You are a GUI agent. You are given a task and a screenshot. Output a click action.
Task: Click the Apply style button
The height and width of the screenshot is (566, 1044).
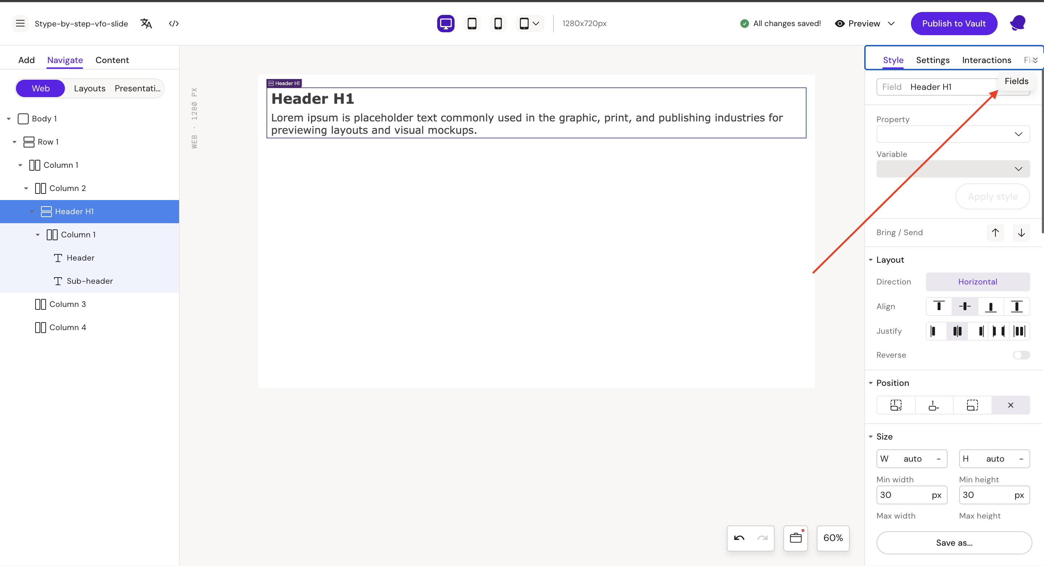[x=993, y=196]
